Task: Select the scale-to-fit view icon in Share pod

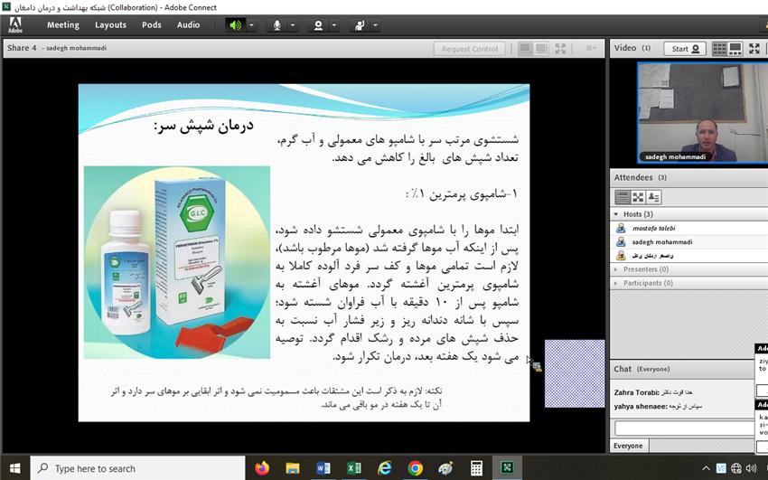Action: click(x=526, y=49)
